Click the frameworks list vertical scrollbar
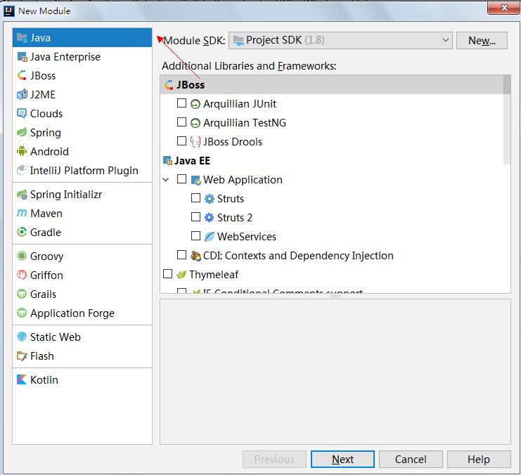The height and width of the screenshot is (475, 521). click(507, 119)
